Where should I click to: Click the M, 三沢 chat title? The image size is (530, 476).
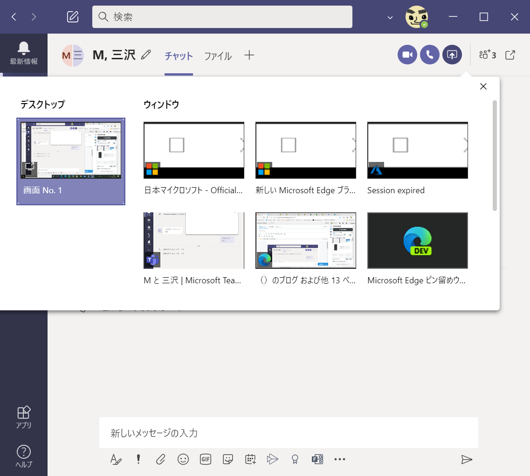click(114, 55)
